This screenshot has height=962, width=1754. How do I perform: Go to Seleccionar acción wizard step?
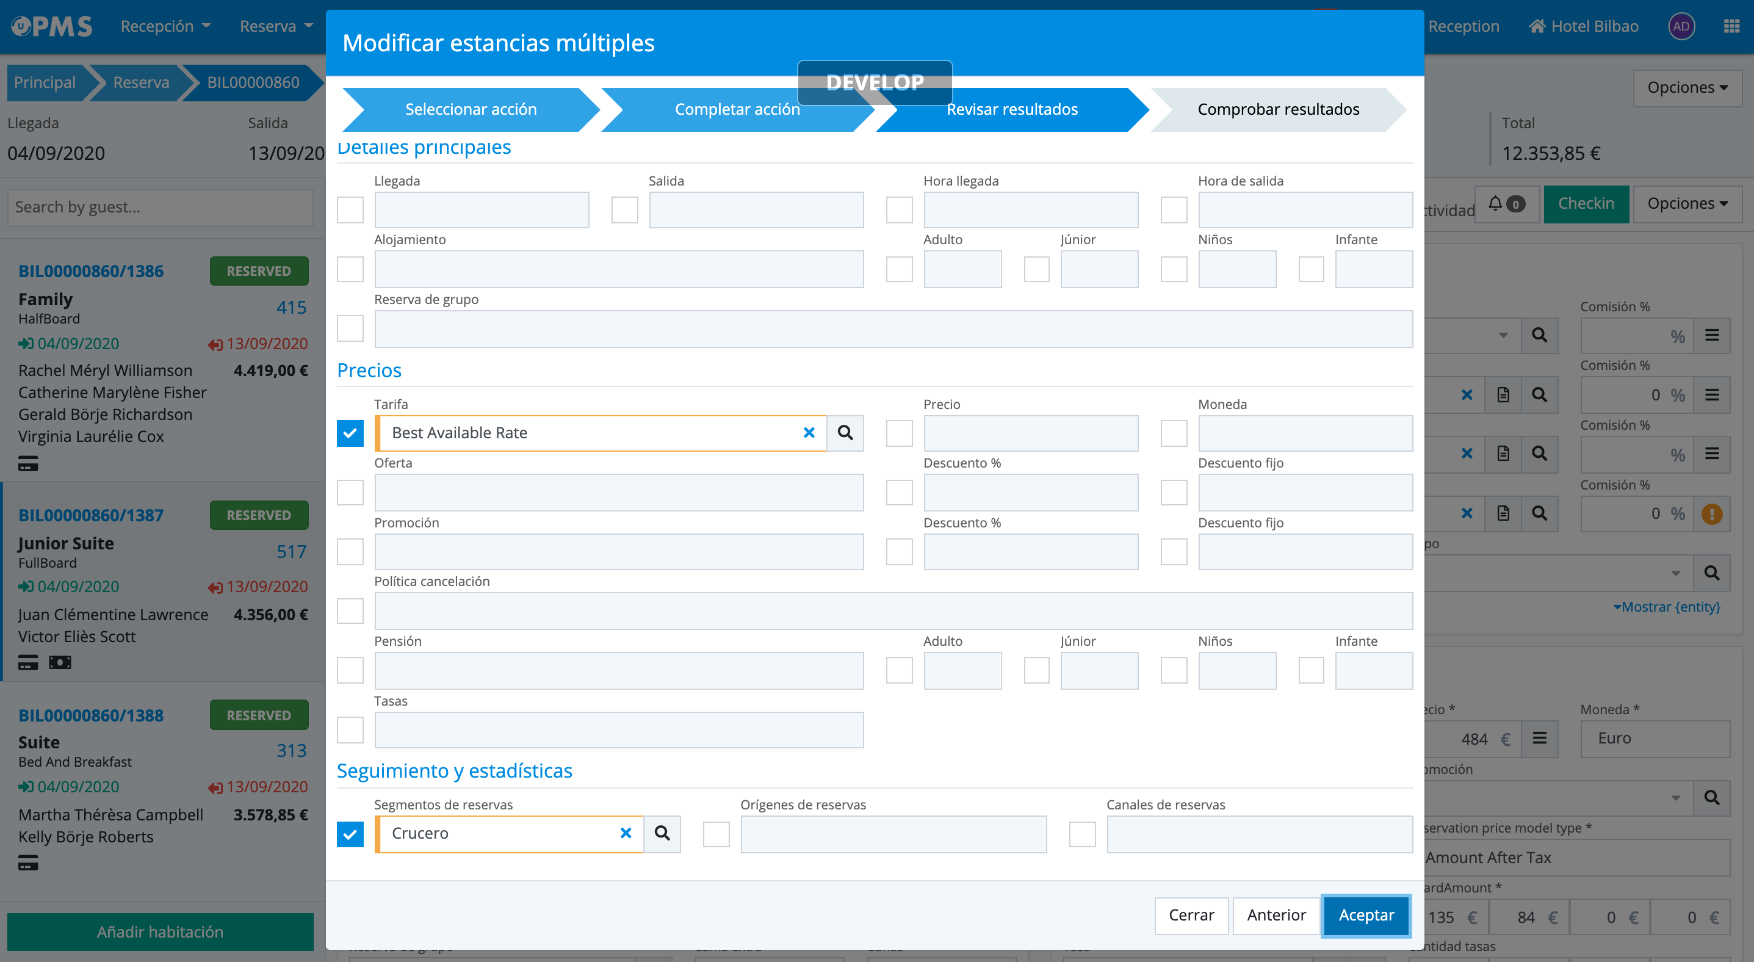(x=471, y=110)
